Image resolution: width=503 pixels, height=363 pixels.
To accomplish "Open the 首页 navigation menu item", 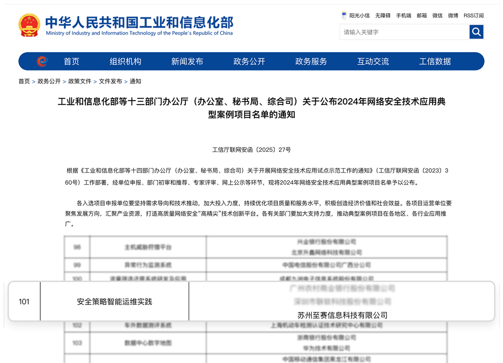I will [71, 62].
